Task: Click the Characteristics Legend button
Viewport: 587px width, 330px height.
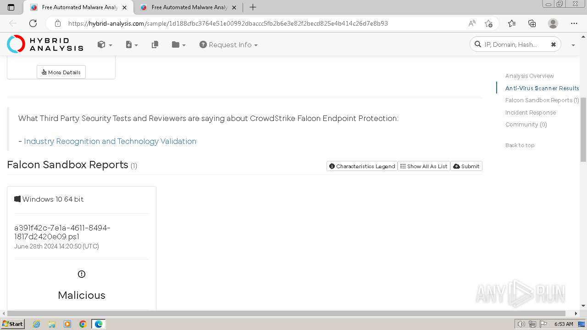Action: (362, 166)
